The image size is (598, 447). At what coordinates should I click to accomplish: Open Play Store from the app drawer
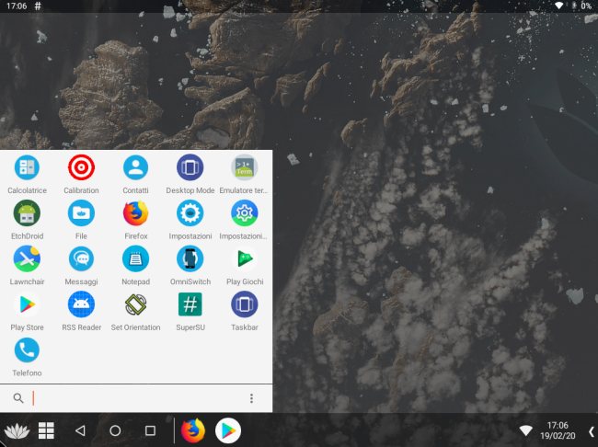(x=27, y=304)
